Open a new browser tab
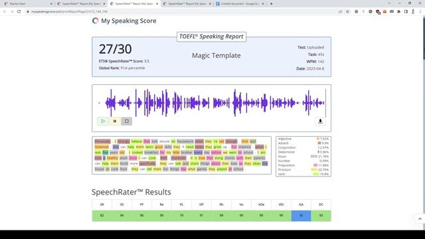The width and height of the screenshot is (425, 239). tap(272, 4)
